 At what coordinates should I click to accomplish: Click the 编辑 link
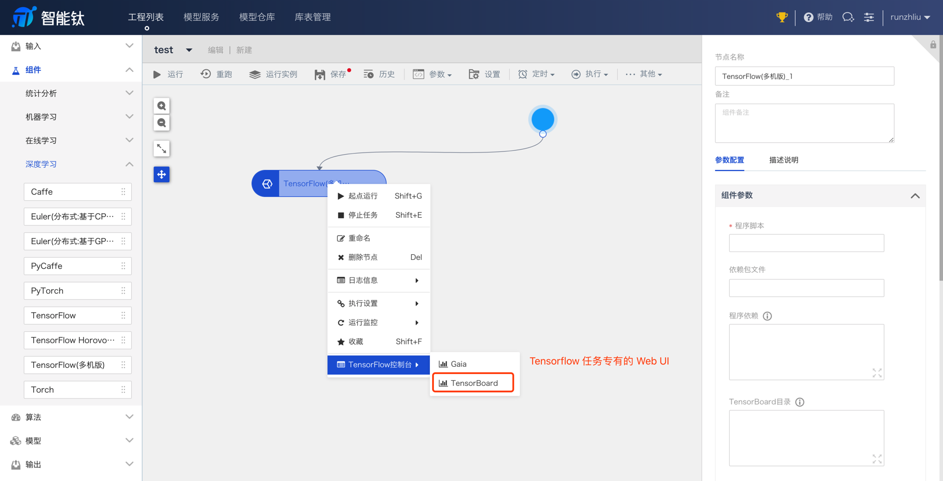tap(215, 50)
